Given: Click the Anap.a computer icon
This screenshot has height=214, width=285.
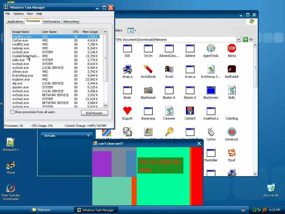Looking at the screenshot, I should click(x=127, y=69).
